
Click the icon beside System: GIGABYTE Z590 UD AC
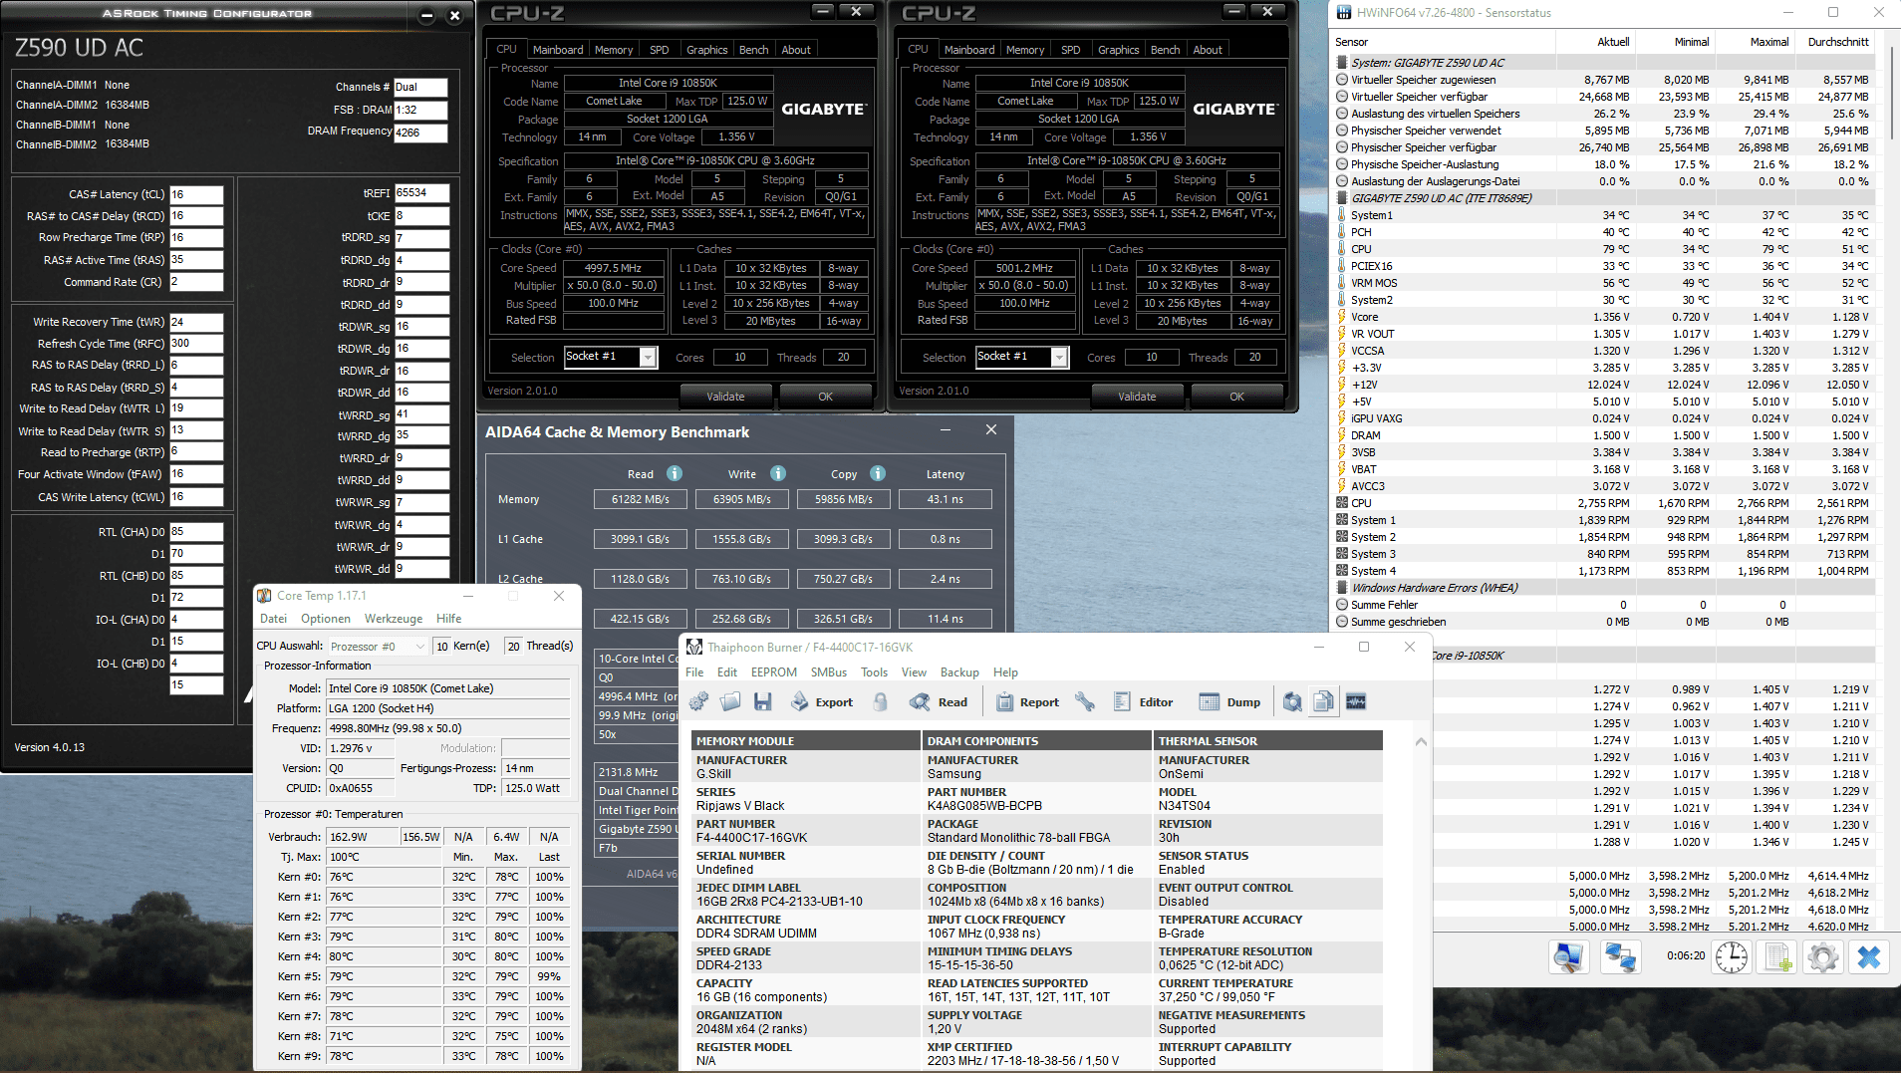1342,63
